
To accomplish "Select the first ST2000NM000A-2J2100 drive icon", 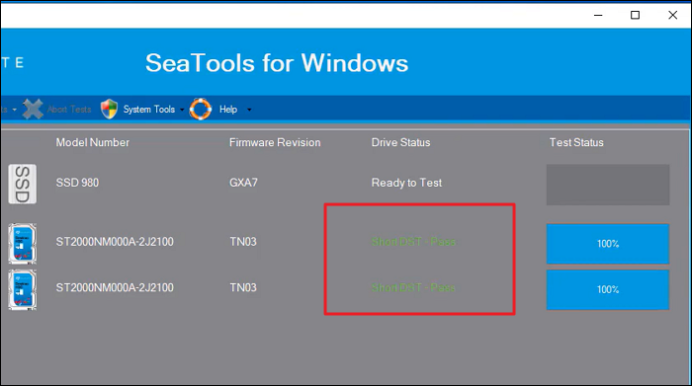I will [x=23, y=244].
